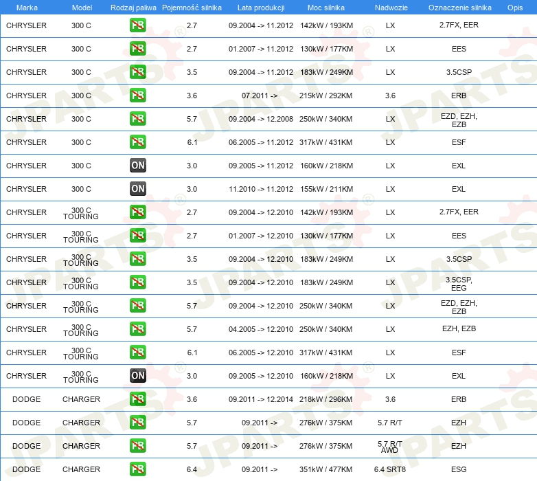Click the ESG engine code cell

(459, 469)
